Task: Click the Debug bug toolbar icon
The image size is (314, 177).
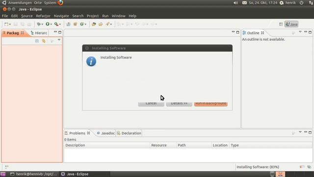Action: 39,24
